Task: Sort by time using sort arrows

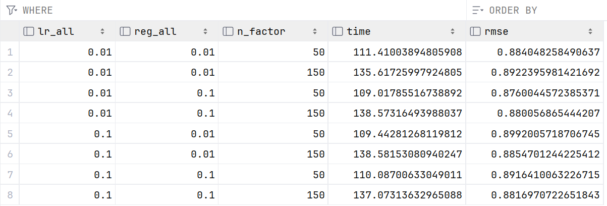Action: [x=453, y=31]
